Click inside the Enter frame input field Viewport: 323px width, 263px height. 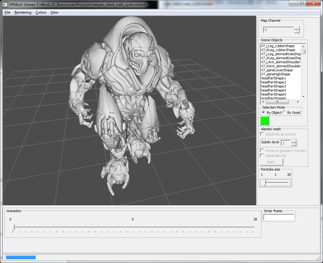pos(279,217)
